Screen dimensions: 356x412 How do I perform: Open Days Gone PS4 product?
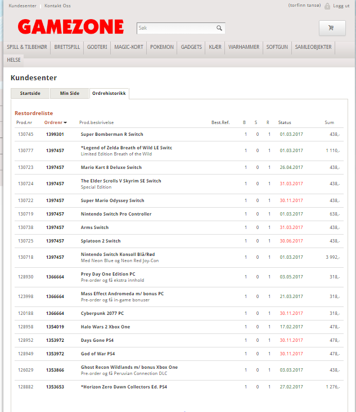tap(97, 340)
